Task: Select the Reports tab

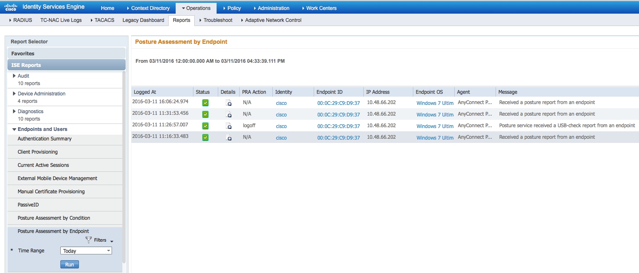Action: [181, 20]
